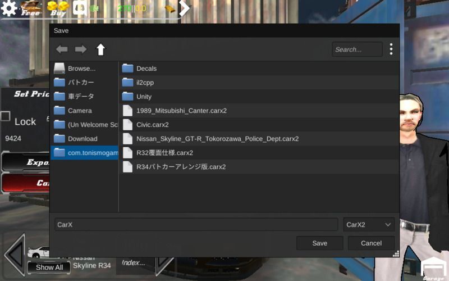Click the Save button

point(319,243)
